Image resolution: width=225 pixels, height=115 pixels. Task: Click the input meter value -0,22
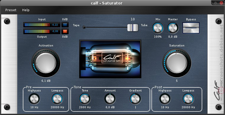click(55, 25)
